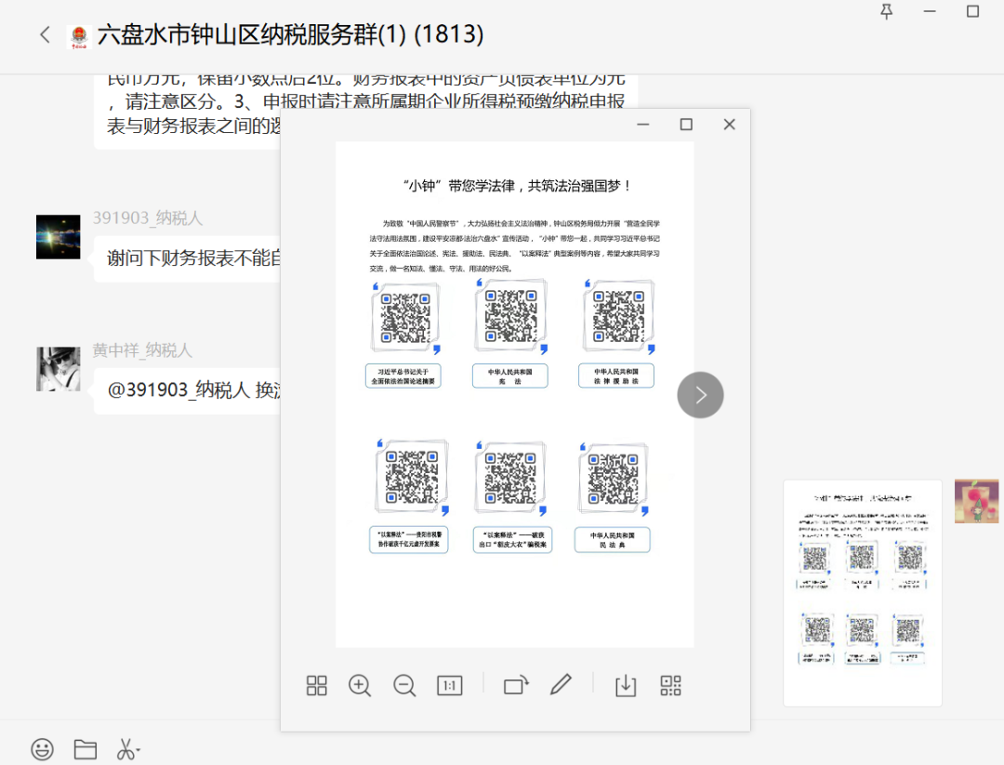Minimize the main chat window
The image size is (1004, 765).
tap(930, 11)
